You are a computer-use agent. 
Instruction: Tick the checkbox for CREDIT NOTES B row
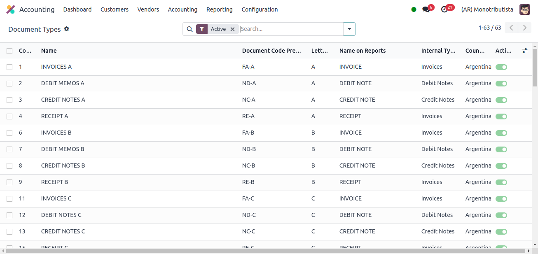(9, 166)
